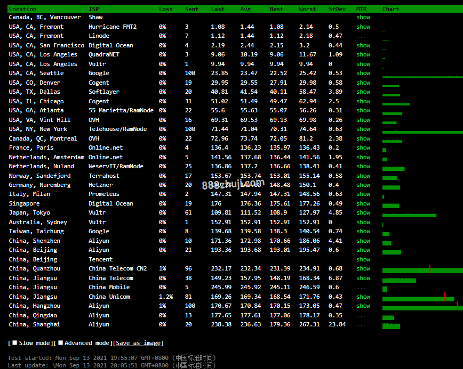The image size is (463, 369).
Task: Show MTR for New York Telehouse/RamNode
Action: point(363,129)
